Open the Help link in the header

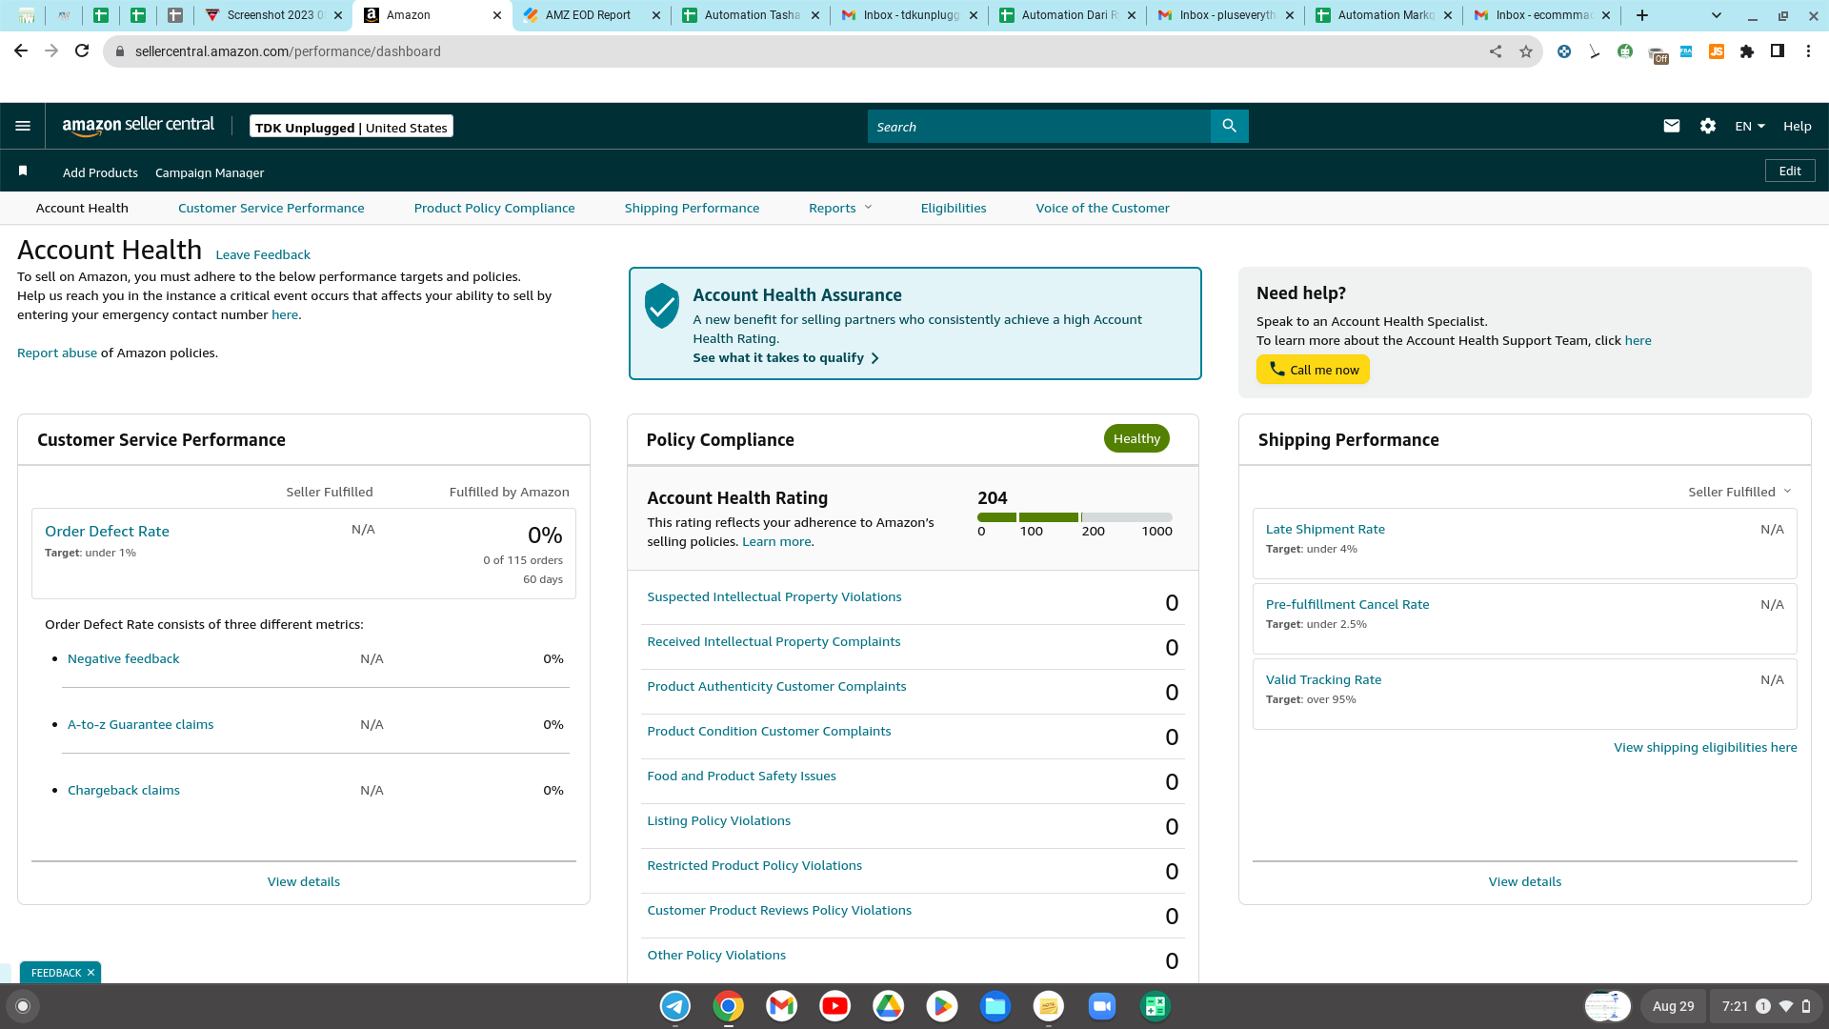pos(1797,126)
